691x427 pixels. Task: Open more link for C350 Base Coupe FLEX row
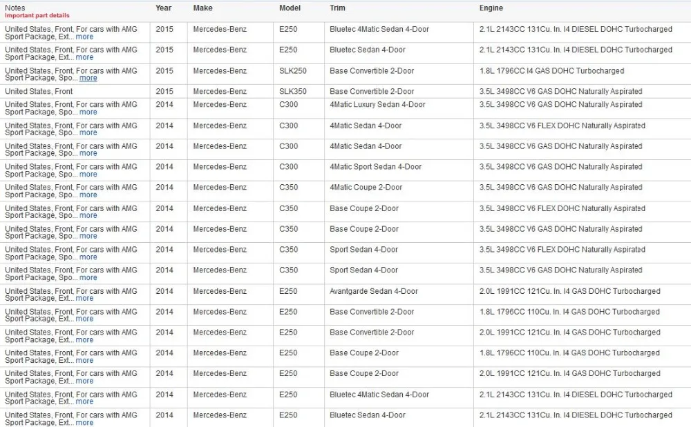point(88,215)
